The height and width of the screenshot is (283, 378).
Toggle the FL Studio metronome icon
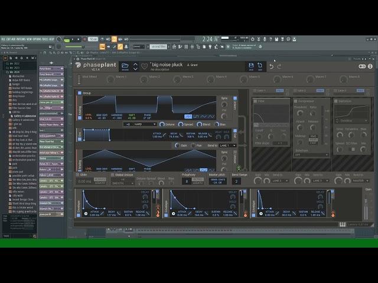[102, 40]
